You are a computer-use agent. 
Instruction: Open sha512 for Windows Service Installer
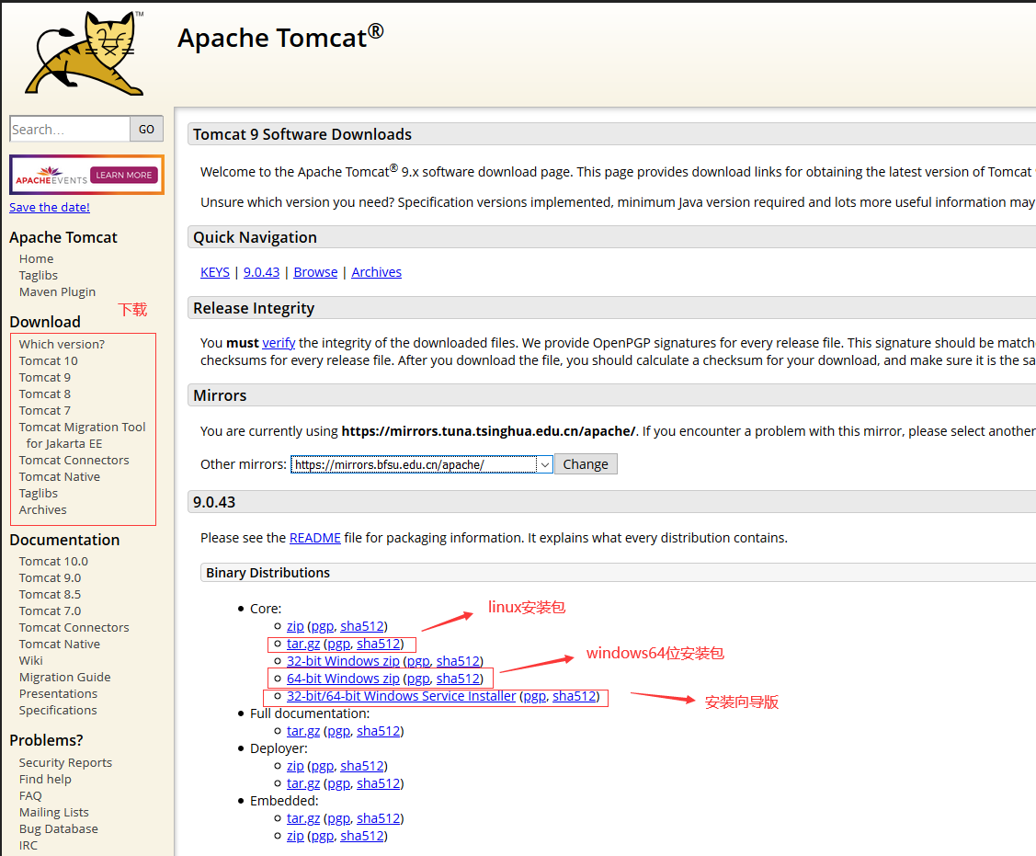(x=575, y=695)
